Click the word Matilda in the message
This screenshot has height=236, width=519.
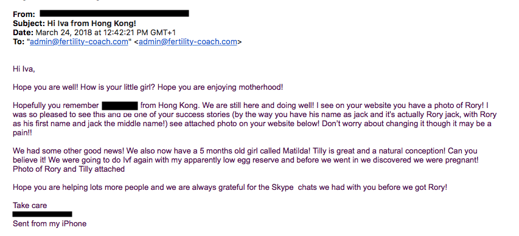296,151
